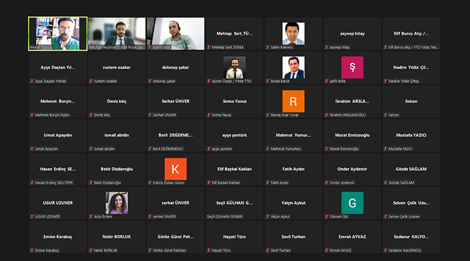Click Aycan Özalp's profile photo
This screenshot has width=470, height=261.
234,67
